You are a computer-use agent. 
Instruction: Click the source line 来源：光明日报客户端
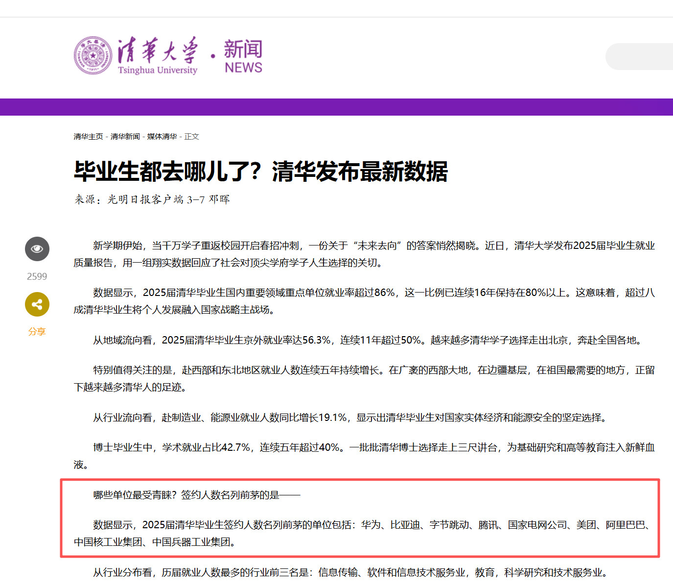[x=152, y=199]
